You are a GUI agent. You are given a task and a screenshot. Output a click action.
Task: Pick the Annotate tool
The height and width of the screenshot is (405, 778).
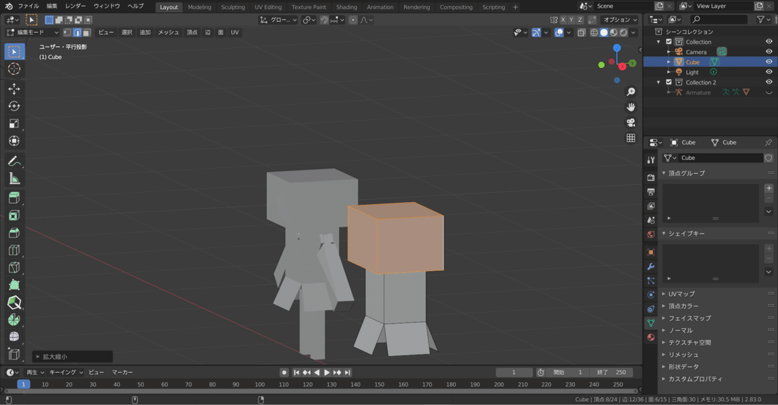(x=14, y=161)
